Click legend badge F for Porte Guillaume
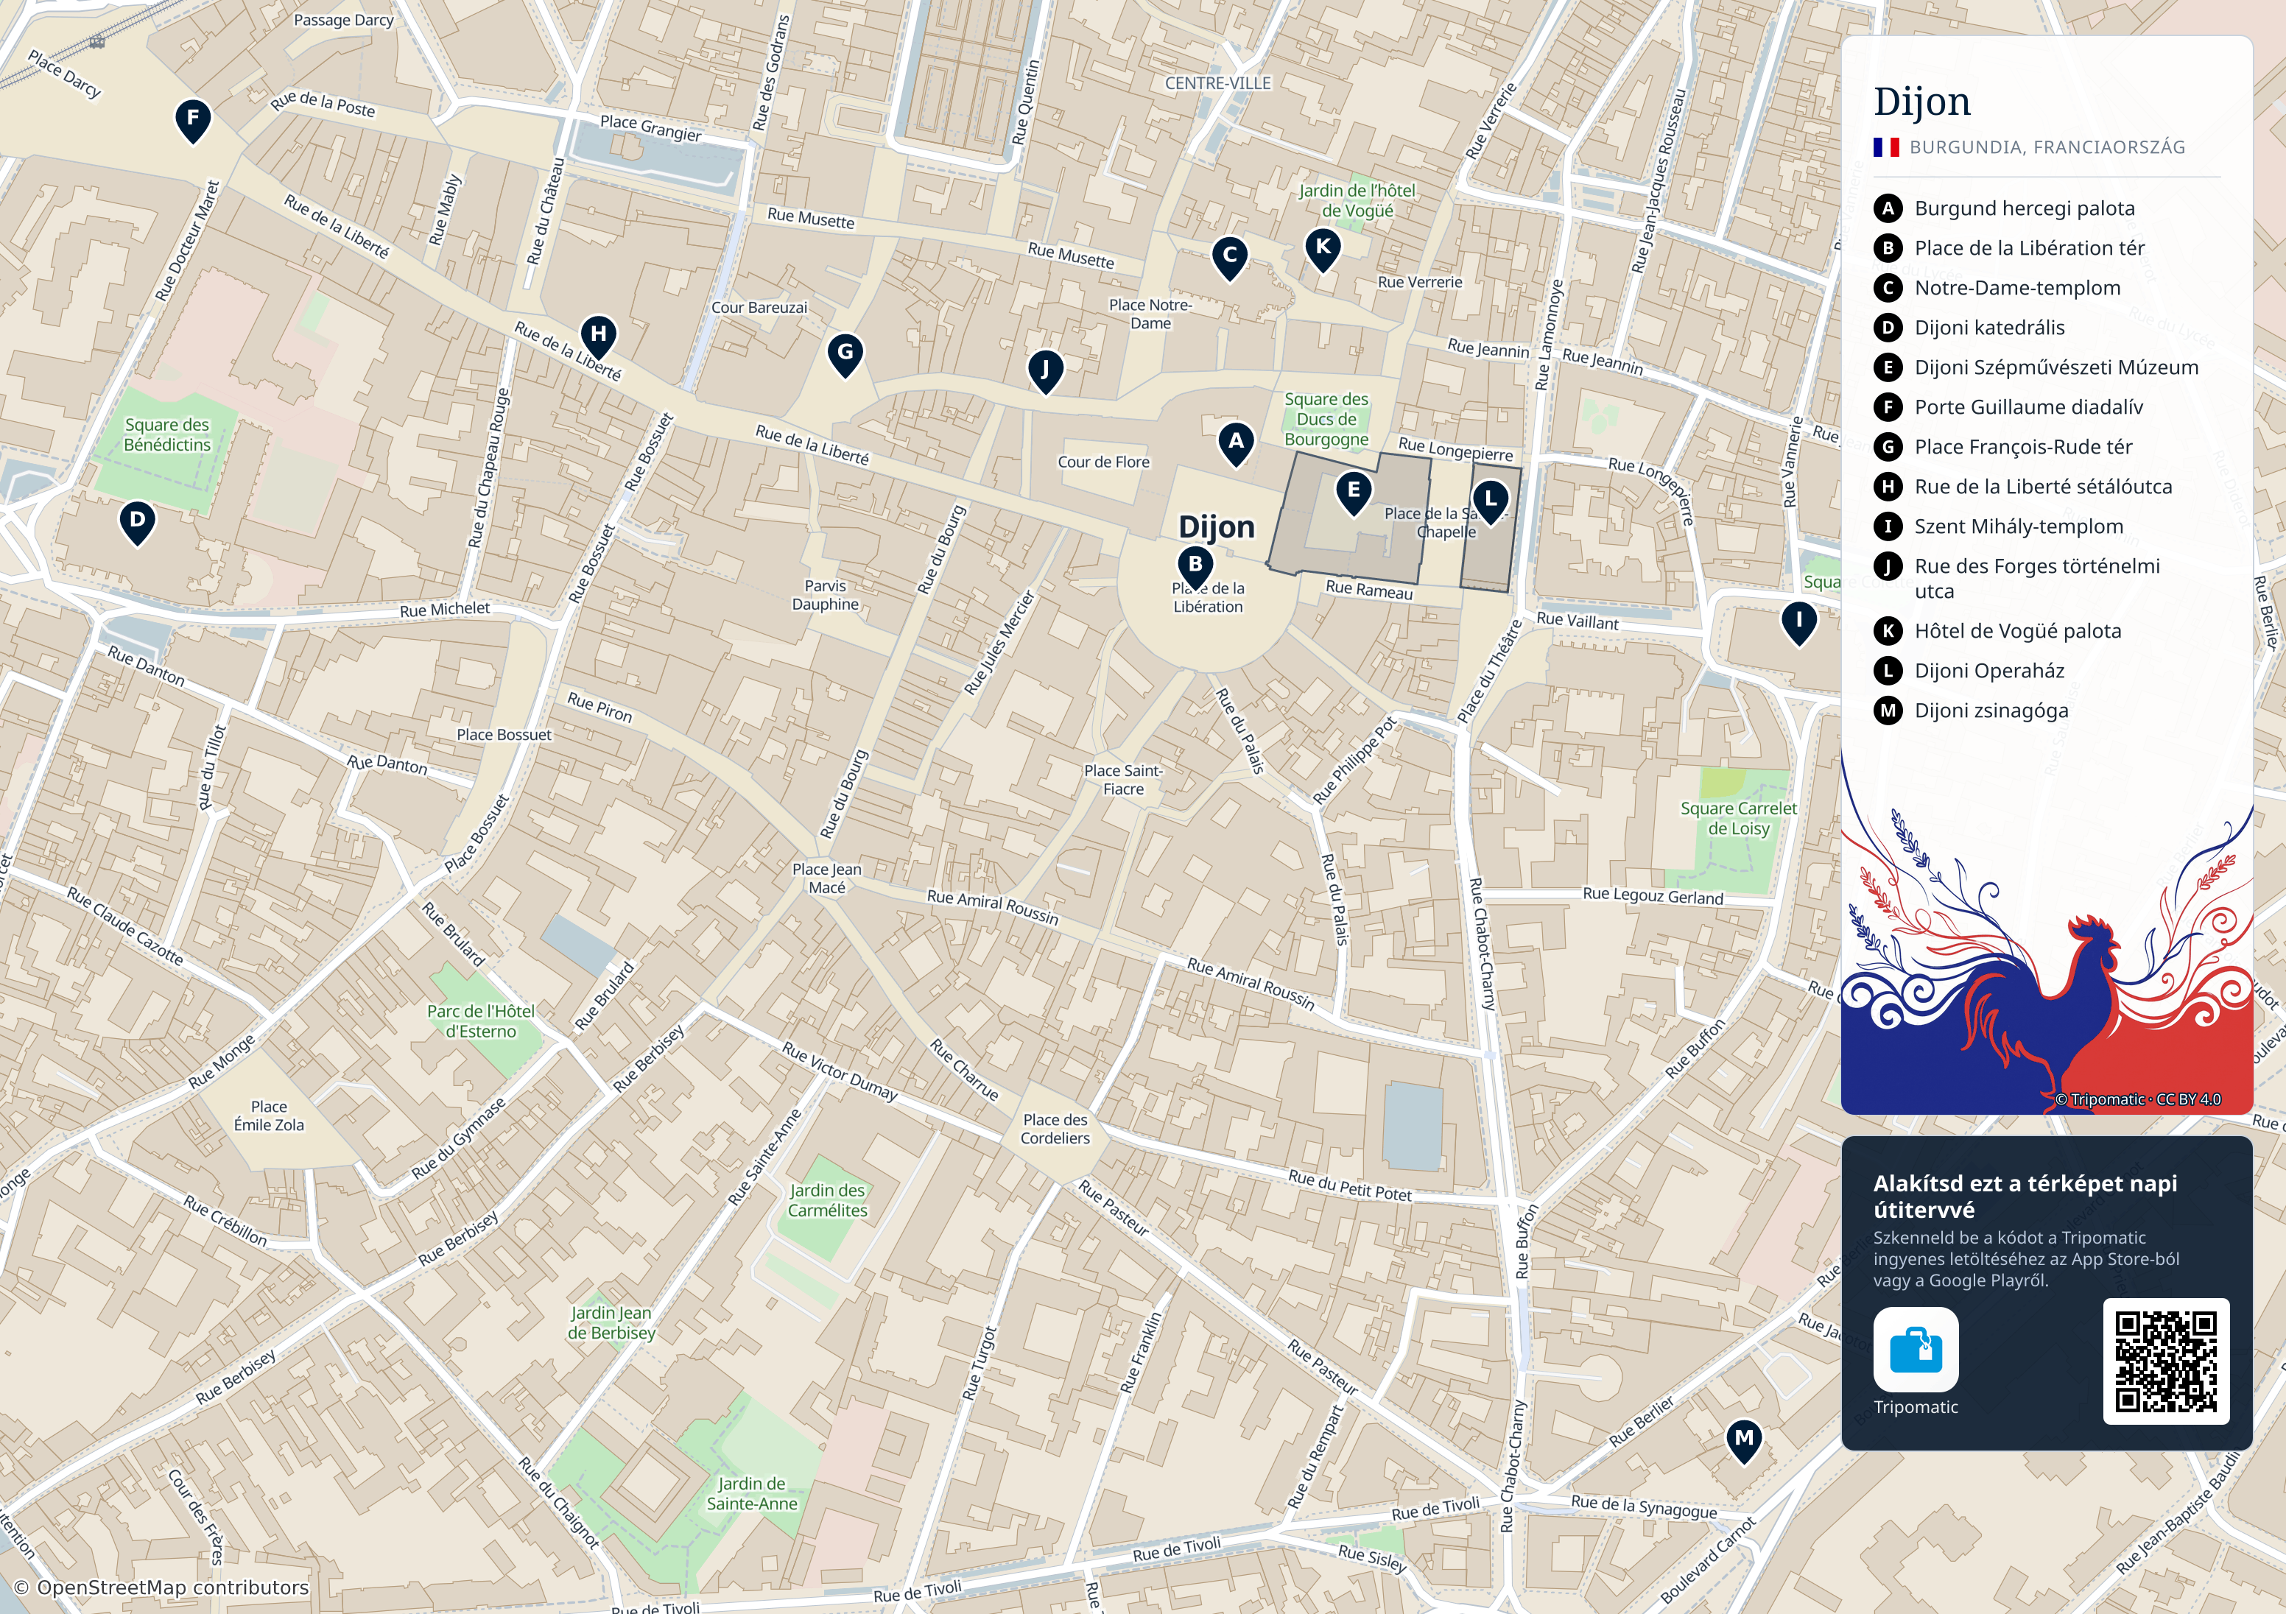 pyautogui.click(x=1888, y=407)
